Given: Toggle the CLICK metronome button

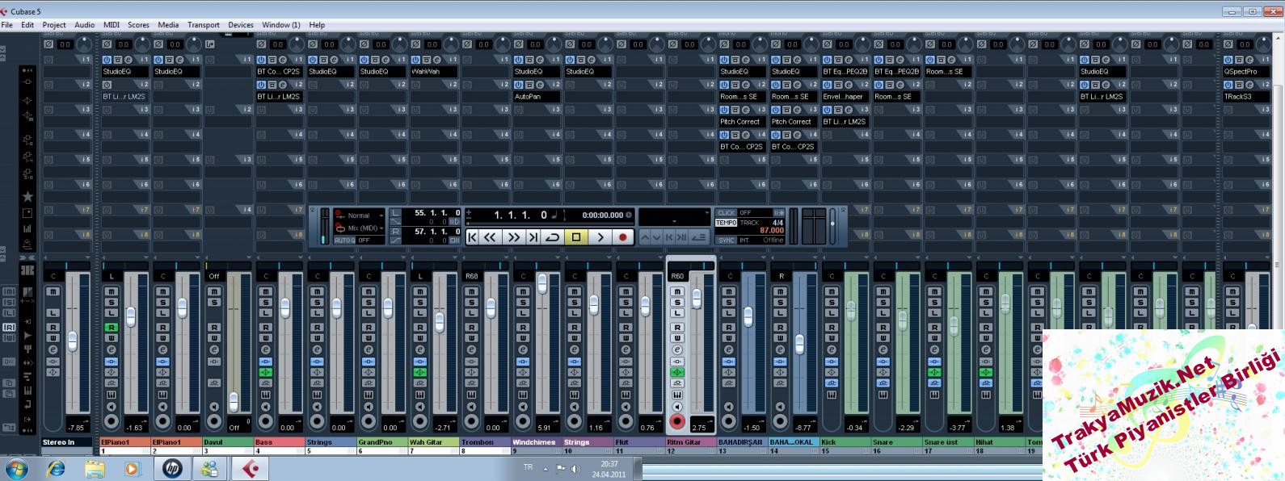Looking at the screenshot, I should click(x=726, y=213).
